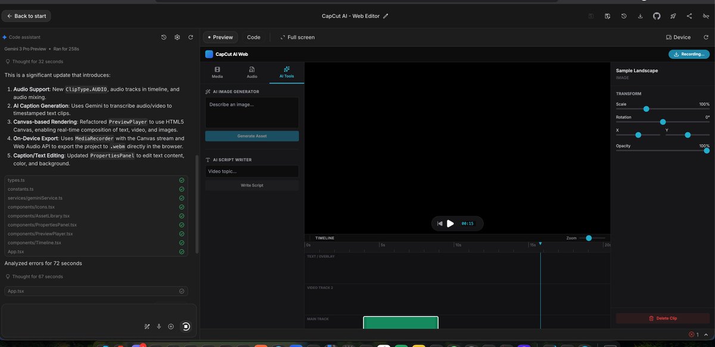Screen dimensions: 715x347
Task: Click the playhead marker on timeline ruler
Action: [x=540, y=244]
